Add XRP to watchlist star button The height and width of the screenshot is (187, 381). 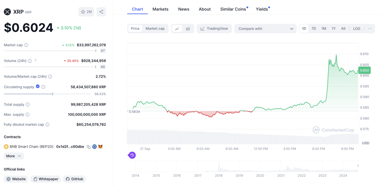pos(86,12)
